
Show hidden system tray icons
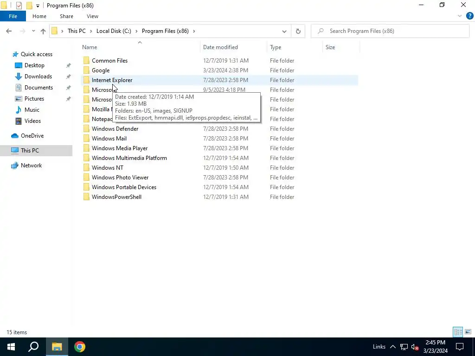393,347
